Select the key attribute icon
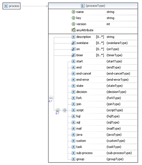Screen dimensions: 142x165 tap(74, 18)
